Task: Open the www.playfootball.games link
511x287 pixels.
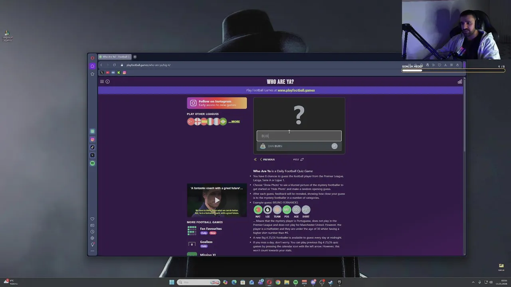Action: [x=296, y=90]
